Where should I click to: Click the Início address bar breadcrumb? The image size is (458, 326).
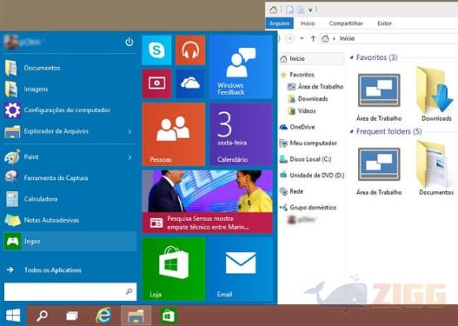[x=347, y=38]
